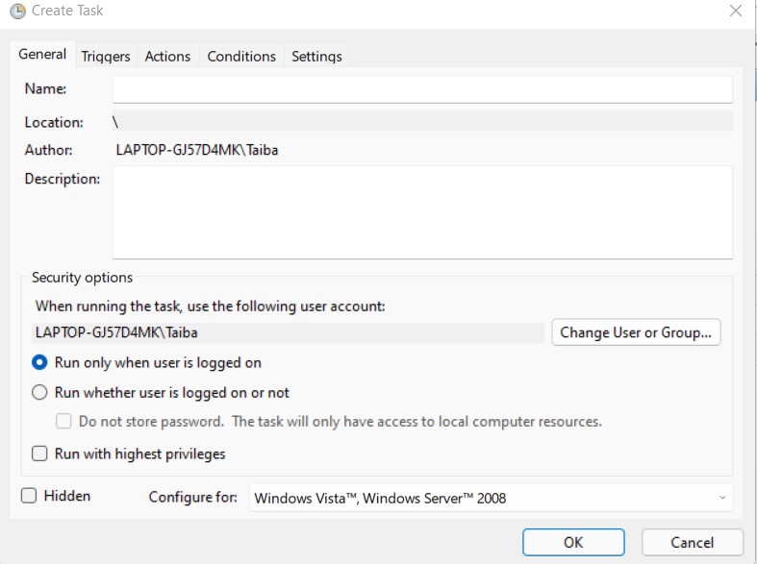Toggle the Hidden checkbox
Viewport: 757px width, 564px height.
29,496
